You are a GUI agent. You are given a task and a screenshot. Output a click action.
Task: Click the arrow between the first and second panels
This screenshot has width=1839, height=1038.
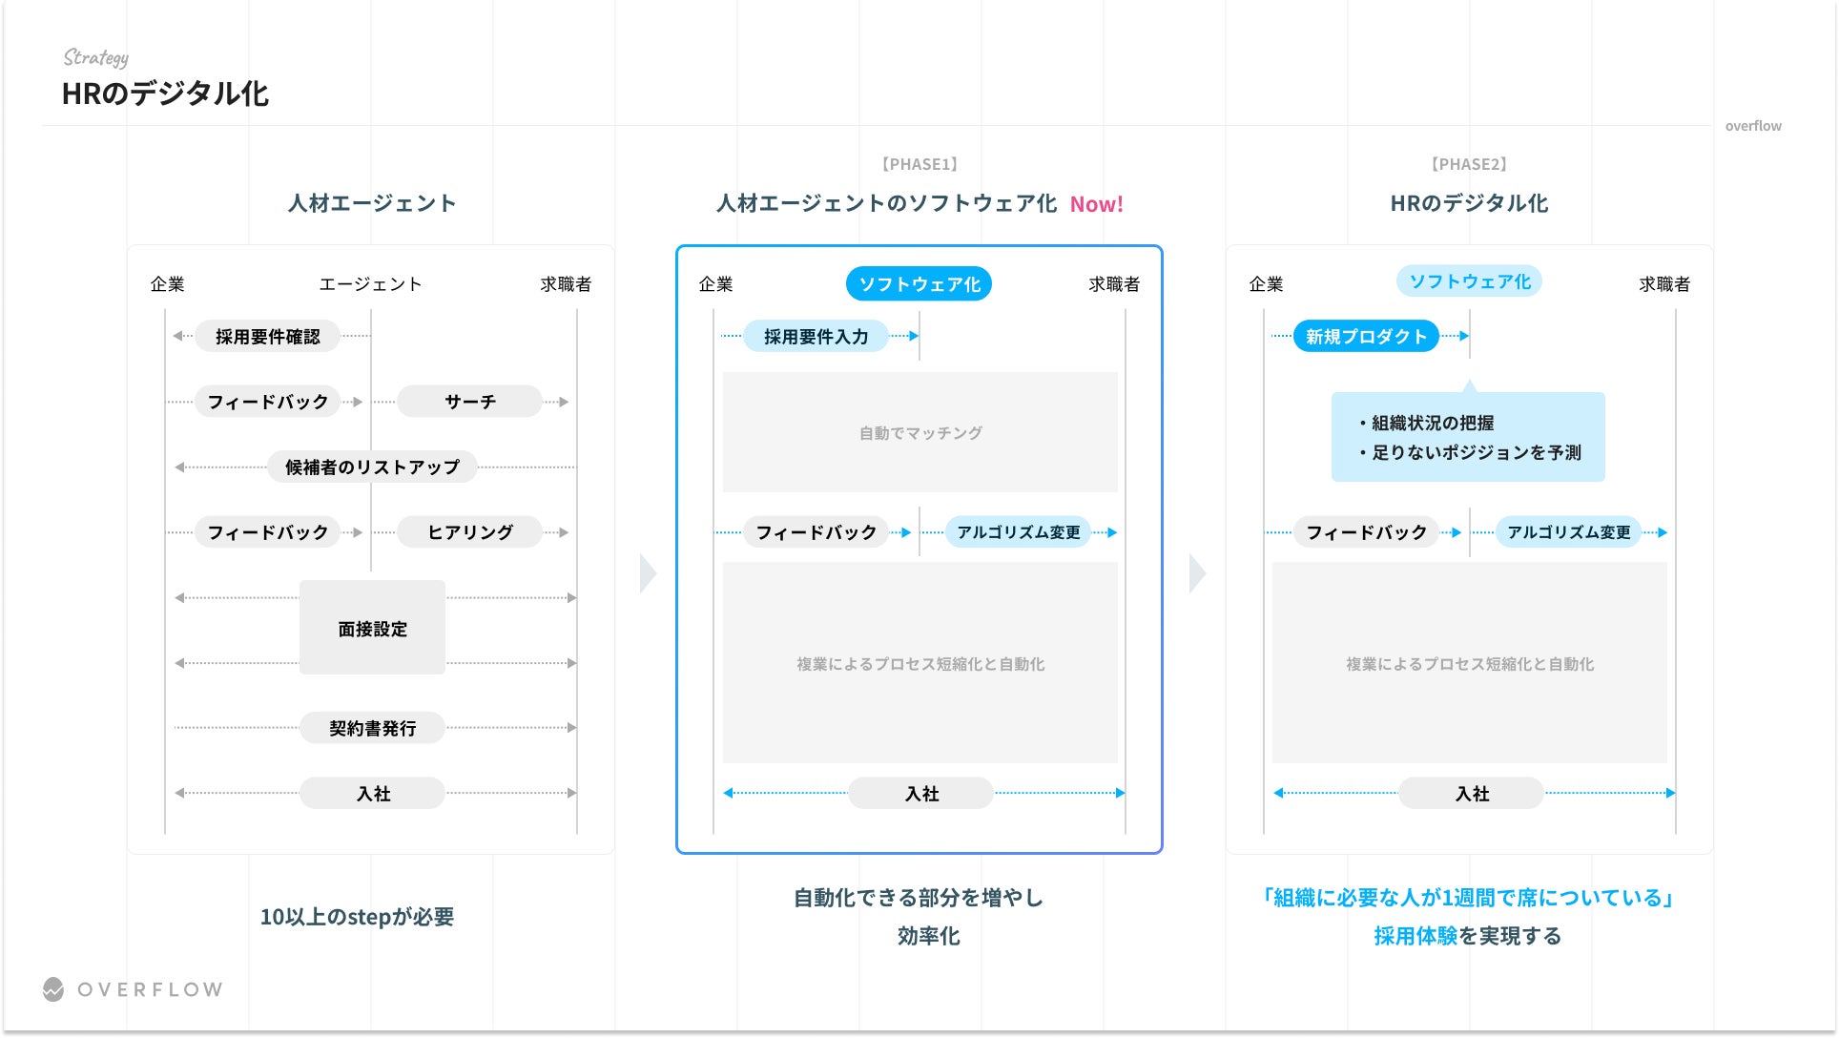tap(648, 573)
